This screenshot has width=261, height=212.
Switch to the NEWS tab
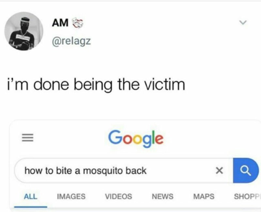pos(162,196)
